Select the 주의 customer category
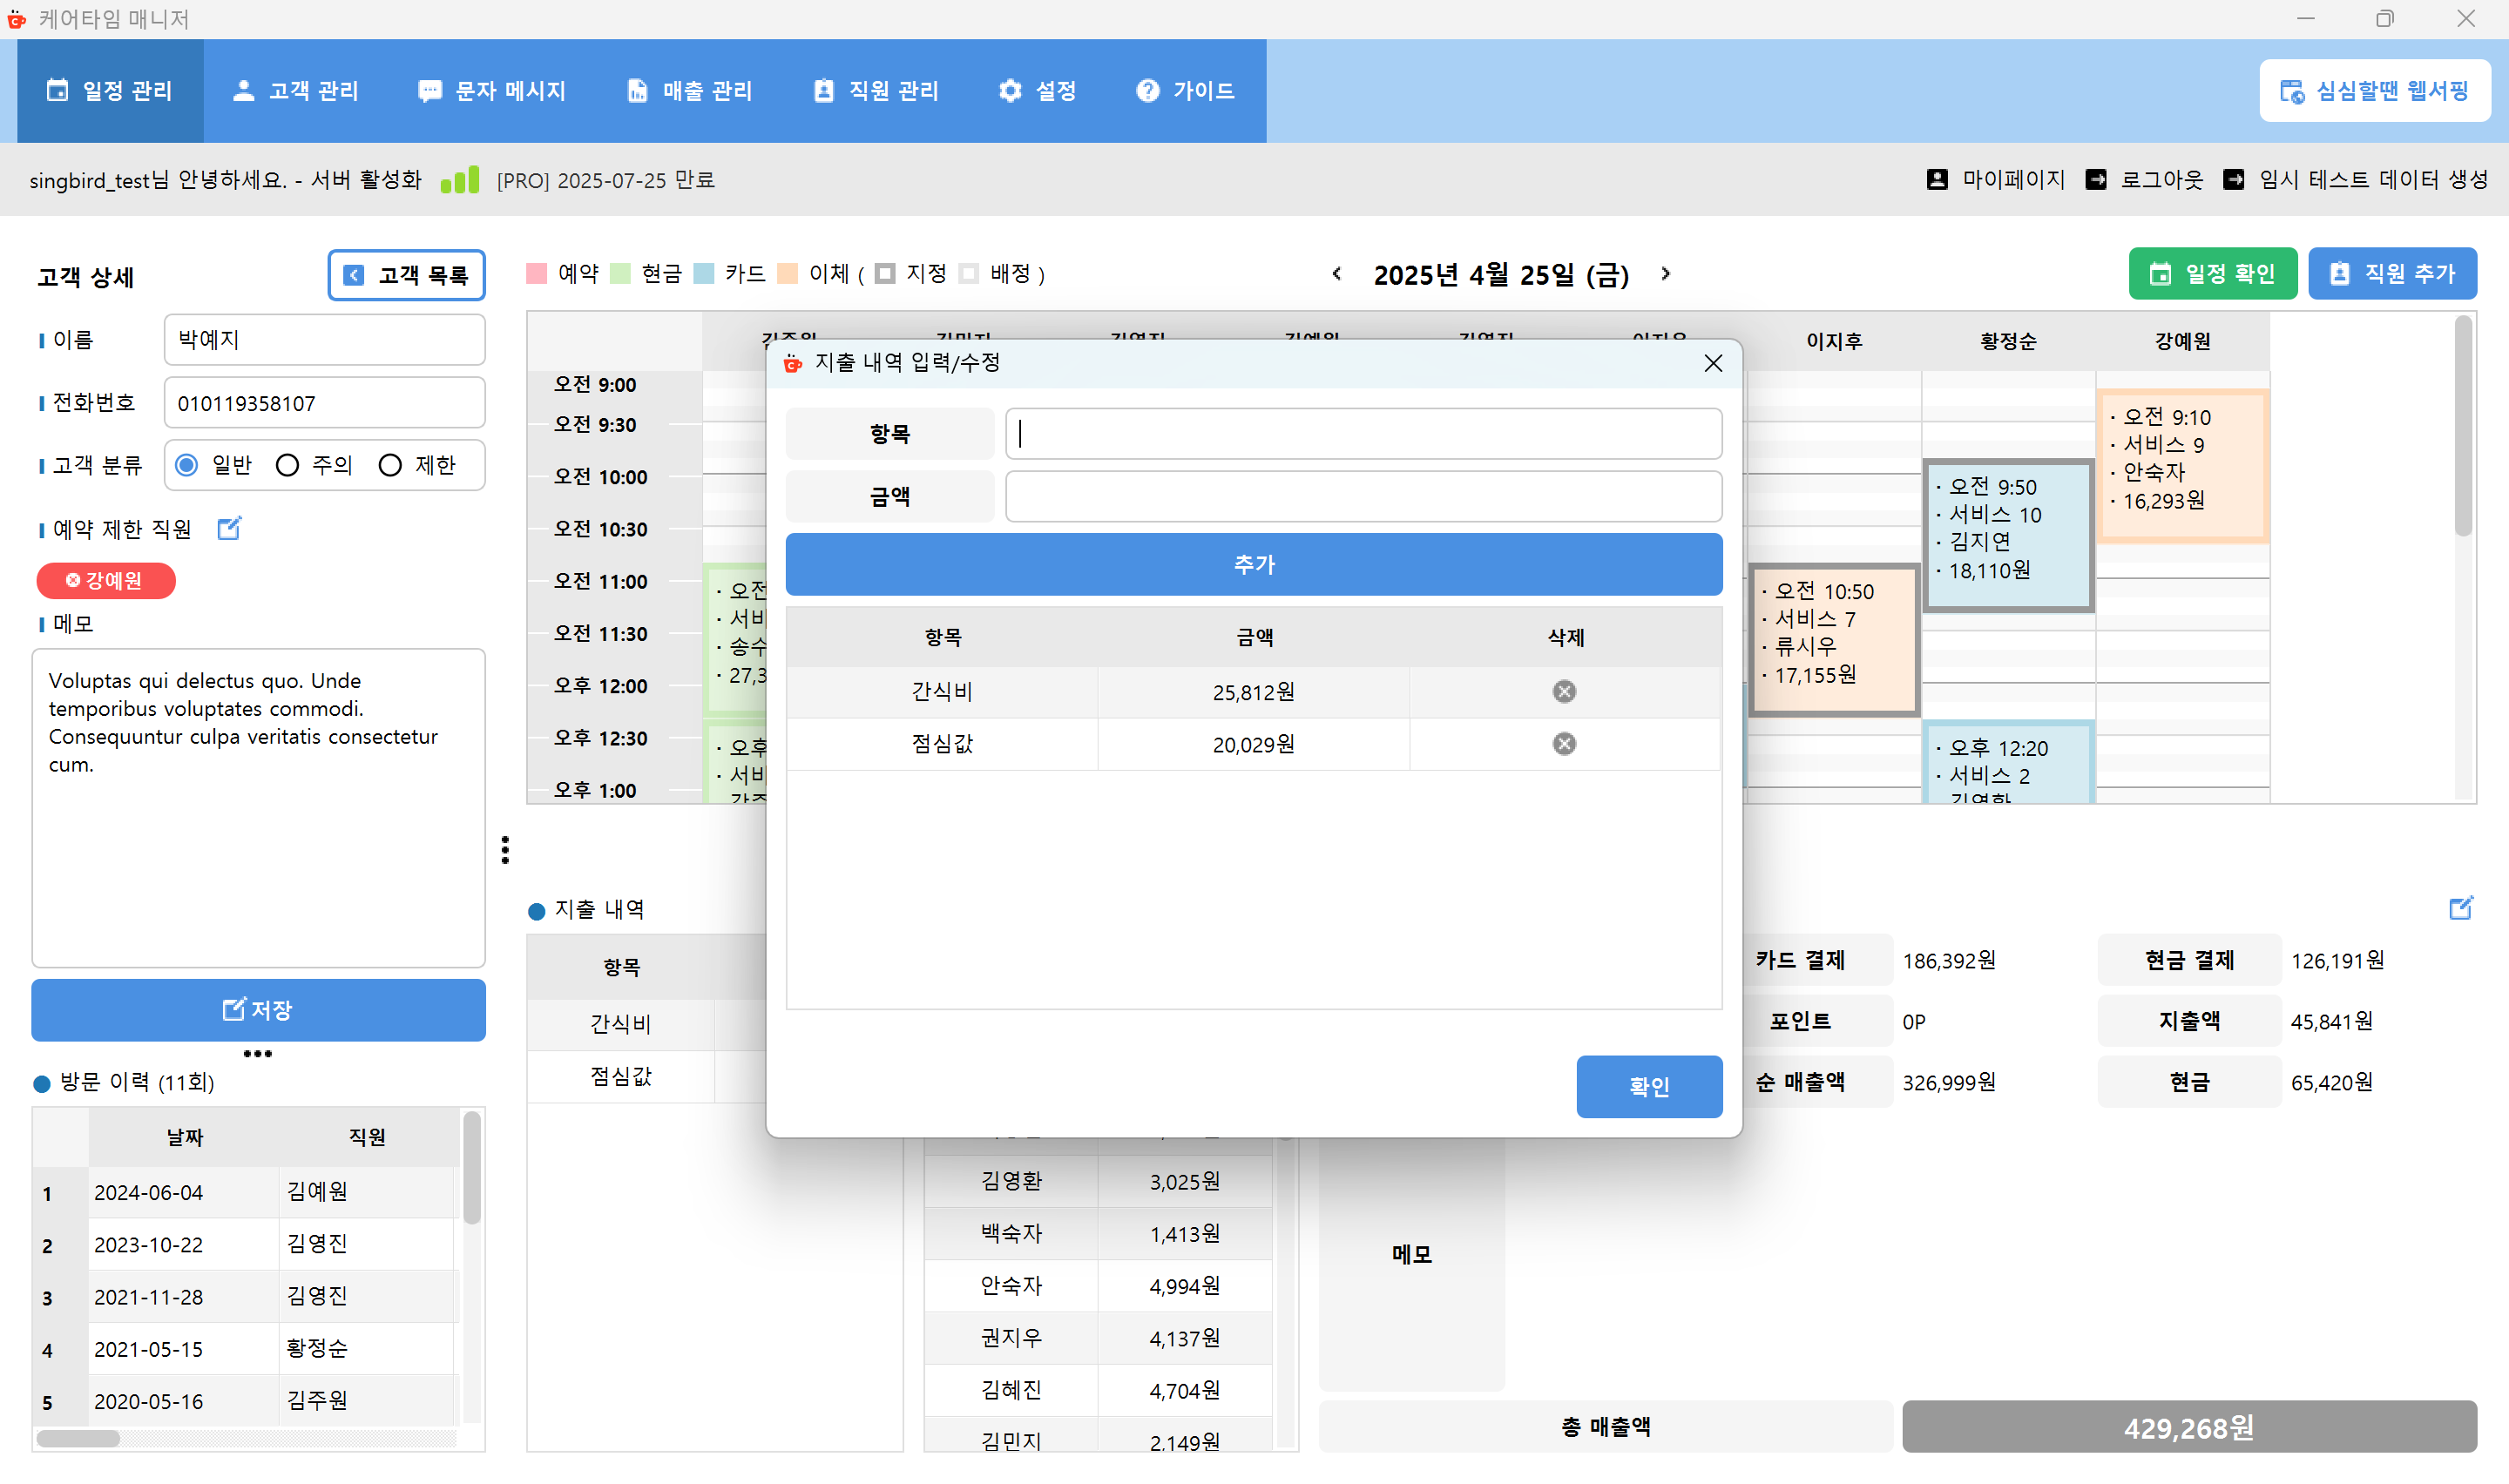 (x=288, y=465)
